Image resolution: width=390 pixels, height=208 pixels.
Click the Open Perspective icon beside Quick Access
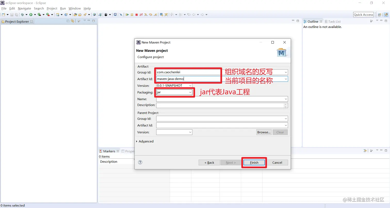pos(379,15)
